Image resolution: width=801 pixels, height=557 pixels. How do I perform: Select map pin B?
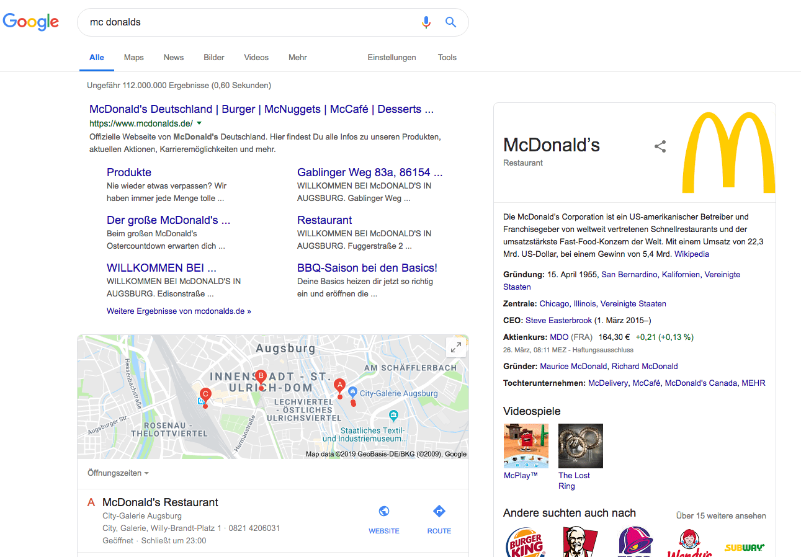261,378
